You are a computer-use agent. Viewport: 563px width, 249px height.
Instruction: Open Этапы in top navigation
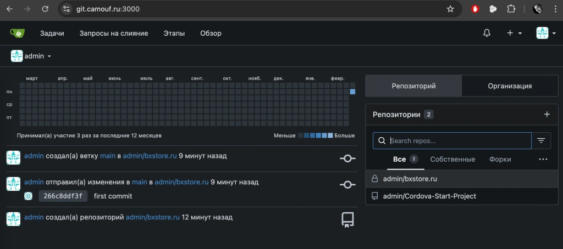(x=174, y=33)
